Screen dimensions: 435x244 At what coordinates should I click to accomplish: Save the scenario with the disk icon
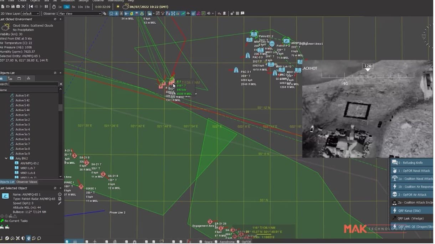(13, 6)
